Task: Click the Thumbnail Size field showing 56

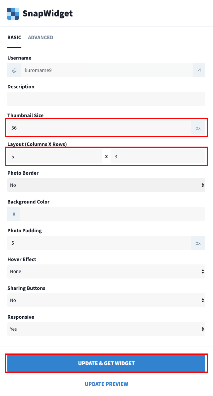Action: [x=99, y=128]
